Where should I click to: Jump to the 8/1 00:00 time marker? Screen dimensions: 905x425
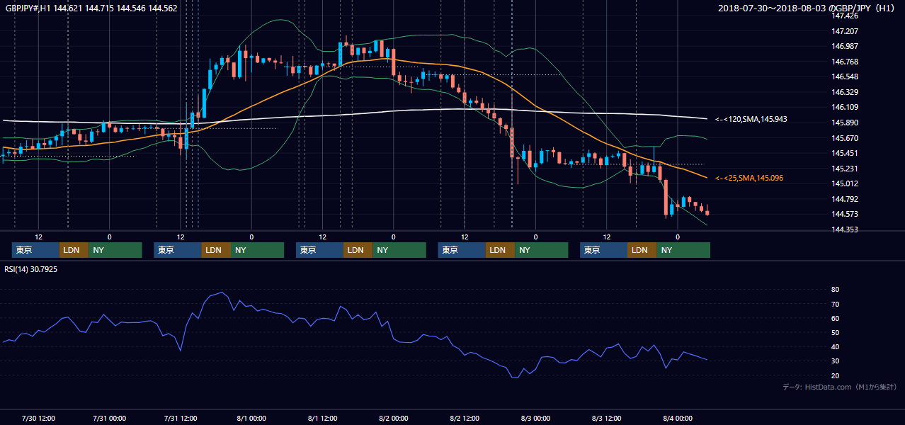(251, 418)
